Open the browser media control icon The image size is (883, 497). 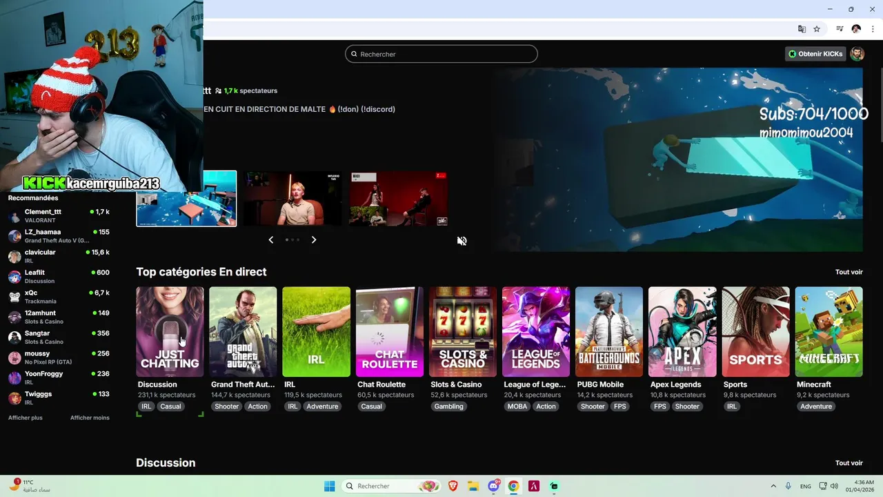[x=840, y=29]
